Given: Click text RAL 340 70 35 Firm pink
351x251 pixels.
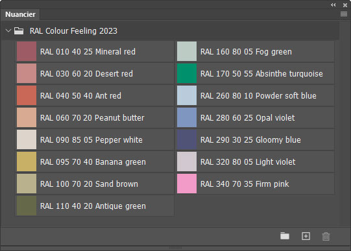Looking at the screenshot, I should coord(245,184).
